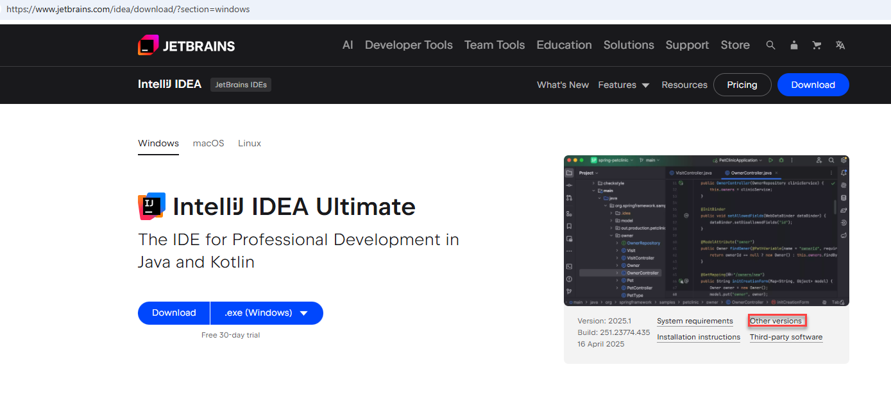Open the Solutions menu
This screenshot has height=403, width=891.
coord(629,45)
